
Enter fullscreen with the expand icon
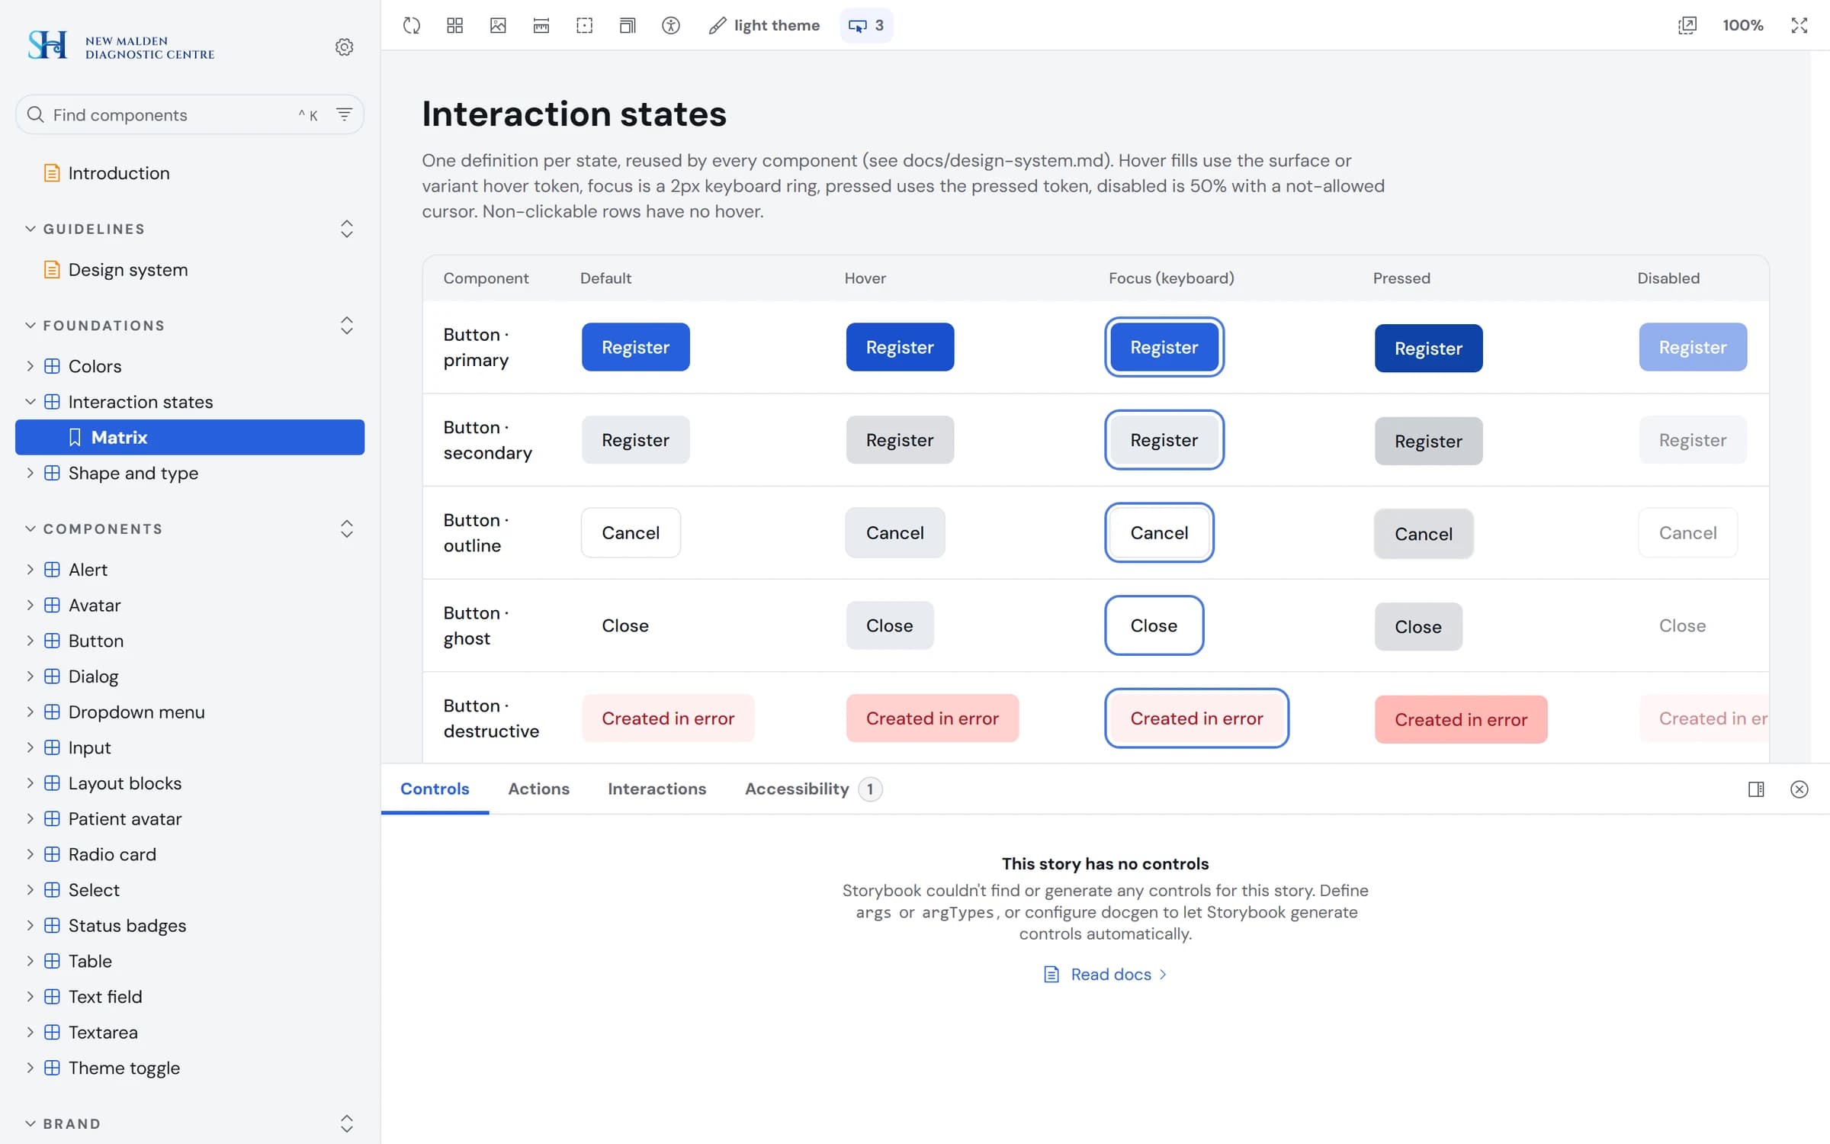[x=1799, y=25]
